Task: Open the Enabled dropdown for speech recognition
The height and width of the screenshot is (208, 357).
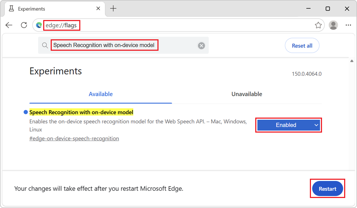Action: (x=288, y=125)
